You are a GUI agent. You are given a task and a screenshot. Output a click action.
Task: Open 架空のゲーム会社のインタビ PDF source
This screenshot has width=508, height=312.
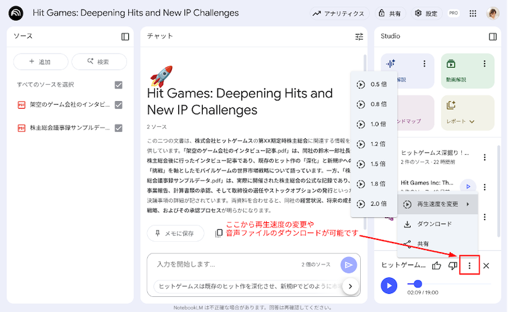(x=63, y=105)
